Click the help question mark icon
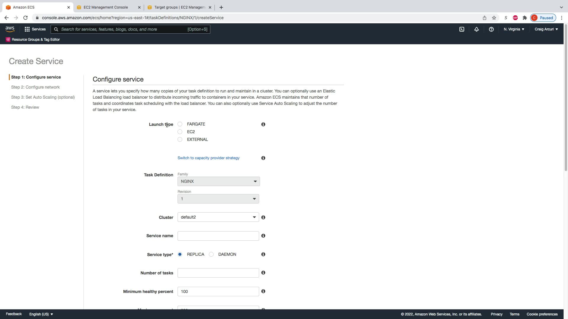Screen dimensions: 568x319 tap(491, 29)
